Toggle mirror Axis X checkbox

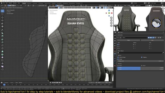click(x=118, y=44)
